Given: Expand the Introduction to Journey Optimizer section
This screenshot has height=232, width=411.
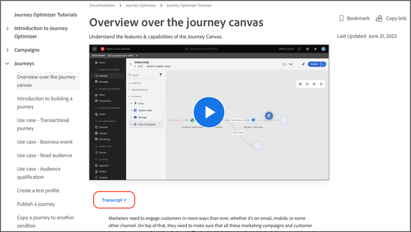Looking at the screenshot, I should tap(7, 29).
